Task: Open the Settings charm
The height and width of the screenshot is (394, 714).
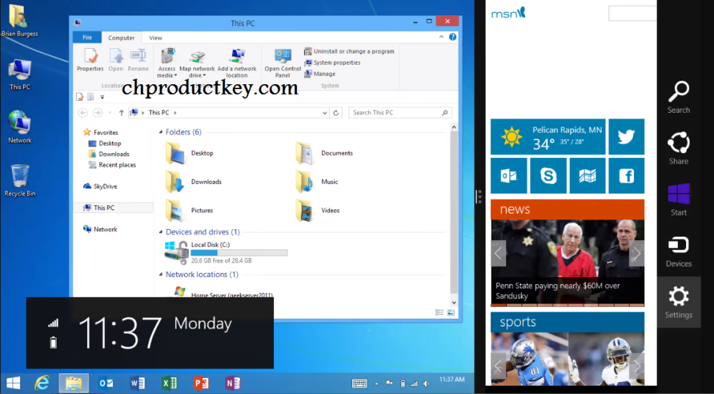Action: coord(678,302)
